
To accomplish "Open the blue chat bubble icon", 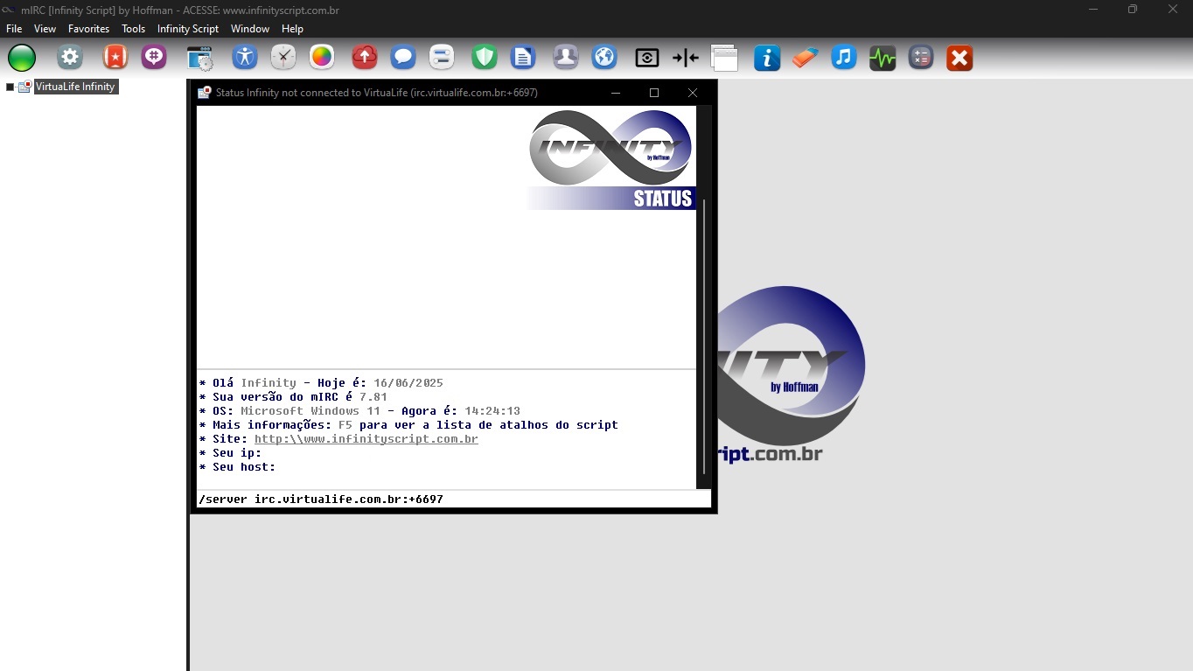I will tap(402, 59).
